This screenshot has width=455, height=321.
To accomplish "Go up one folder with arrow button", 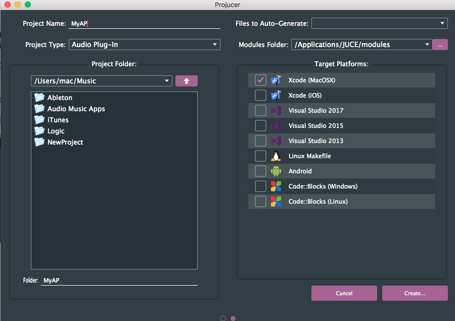I will coord(186,81).
